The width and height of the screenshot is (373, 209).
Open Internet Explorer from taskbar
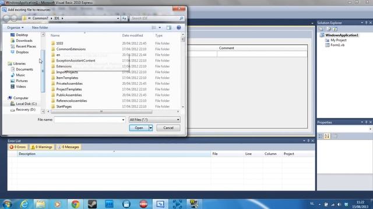24,204
